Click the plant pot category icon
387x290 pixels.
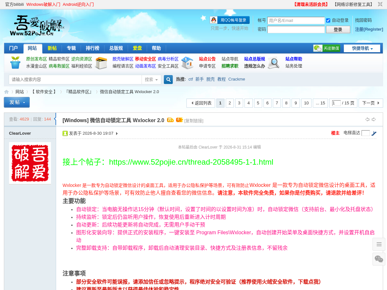click(15, 63)
